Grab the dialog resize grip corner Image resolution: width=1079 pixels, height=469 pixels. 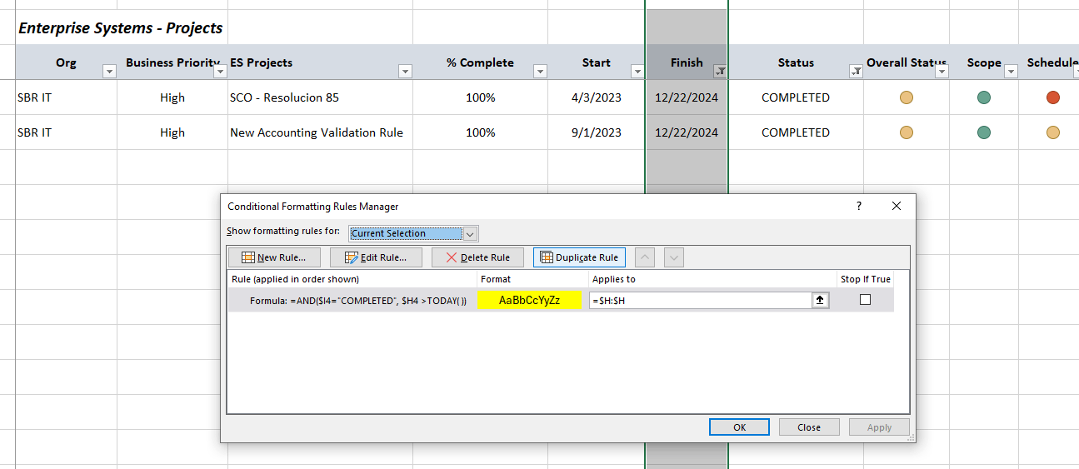click(910, 437)
